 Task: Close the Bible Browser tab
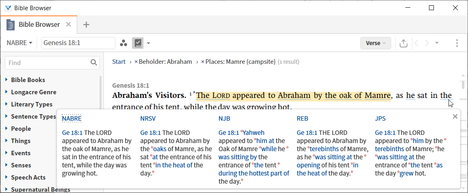[68, 24]
